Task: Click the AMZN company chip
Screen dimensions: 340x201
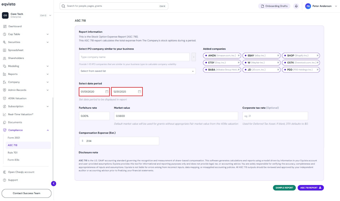Action: coord(222,56)
